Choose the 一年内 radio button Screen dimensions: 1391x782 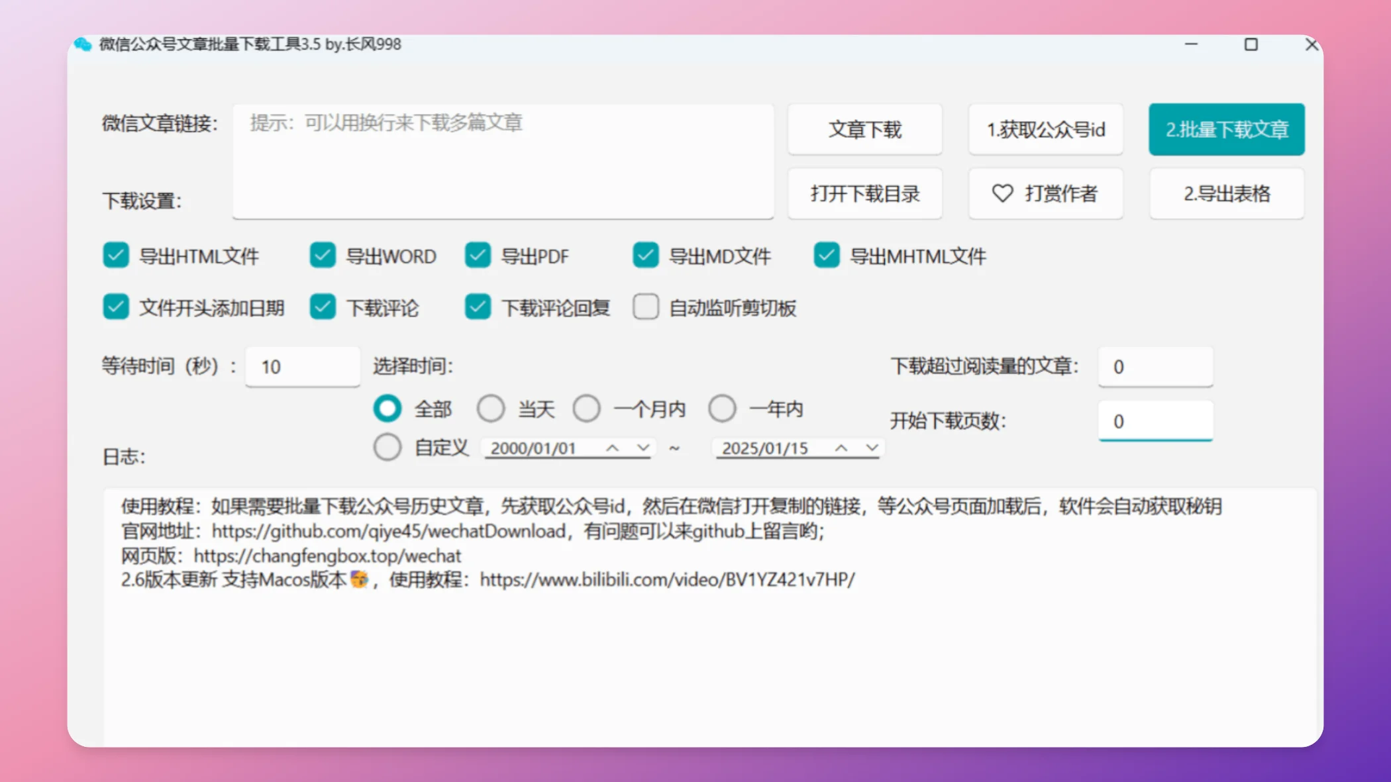coord(722,409)
